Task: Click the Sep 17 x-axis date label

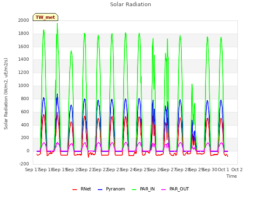Action: tap(32, 170)
